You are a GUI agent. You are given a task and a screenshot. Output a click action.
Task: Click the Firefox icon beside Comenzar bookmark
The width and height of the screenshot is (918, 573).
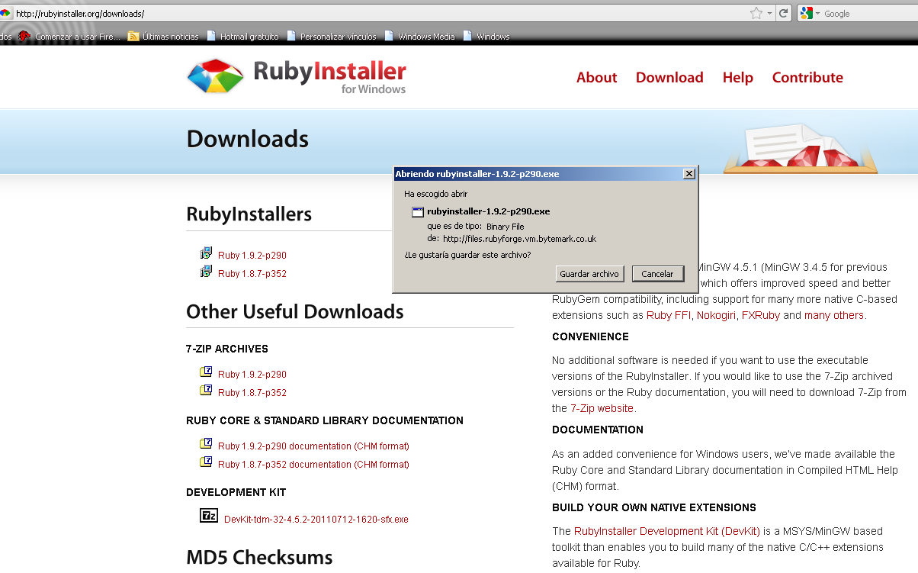[24, 36]
